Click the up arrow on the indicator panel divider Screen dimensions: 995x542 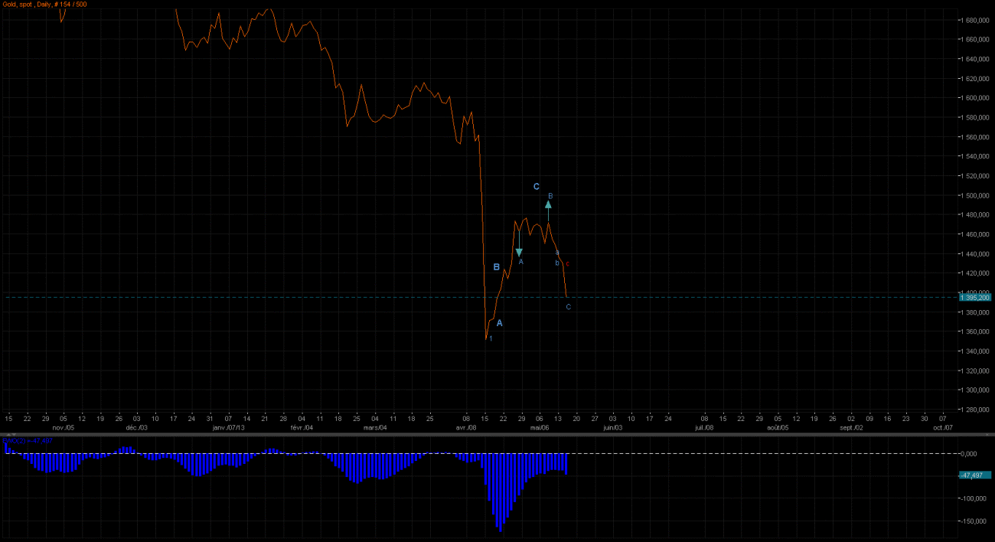pyautogui.click(x=8, y=435)
